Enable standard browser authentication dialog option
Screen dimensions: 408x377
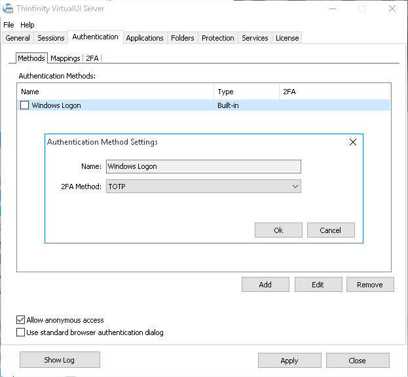(21, 332)
